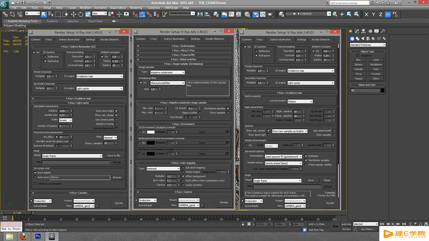This screenshot has width=429, height=241.
Task: Select the Cameras category icon
Action: 368,39
